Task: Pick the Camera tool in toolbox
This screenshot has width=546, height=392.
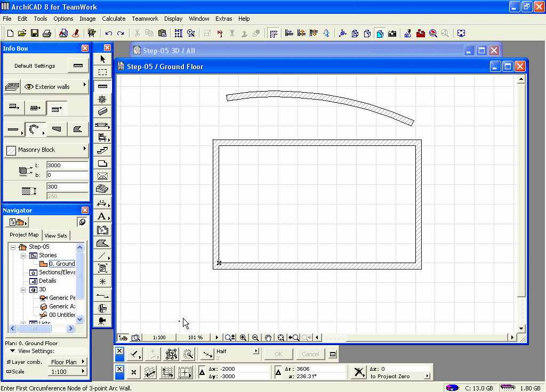Action: [102, 320]
